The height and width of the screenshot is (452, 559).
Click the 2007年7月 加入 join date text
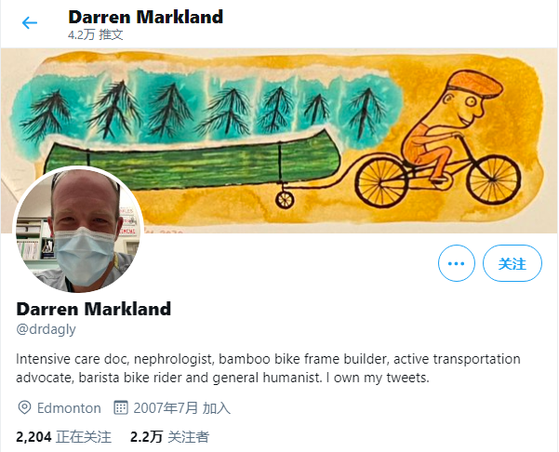click(x=181, y=407)
